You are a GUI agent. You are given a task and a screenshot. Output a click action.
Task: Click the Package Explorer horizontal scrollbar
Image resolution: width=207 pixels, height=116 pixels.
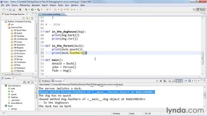[x=12, y=74]
